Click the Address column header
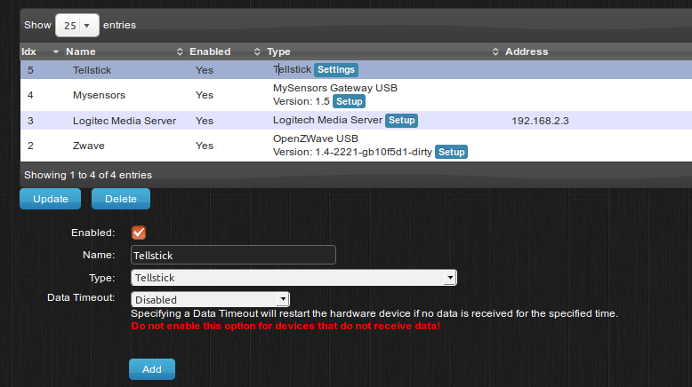 point(526,51)
